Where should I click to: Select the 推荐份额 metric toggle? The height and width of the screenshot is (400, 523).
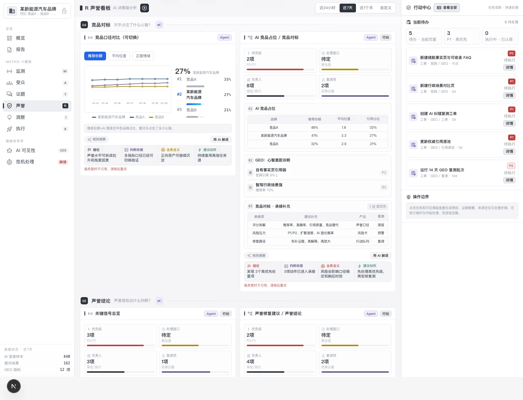95,56
